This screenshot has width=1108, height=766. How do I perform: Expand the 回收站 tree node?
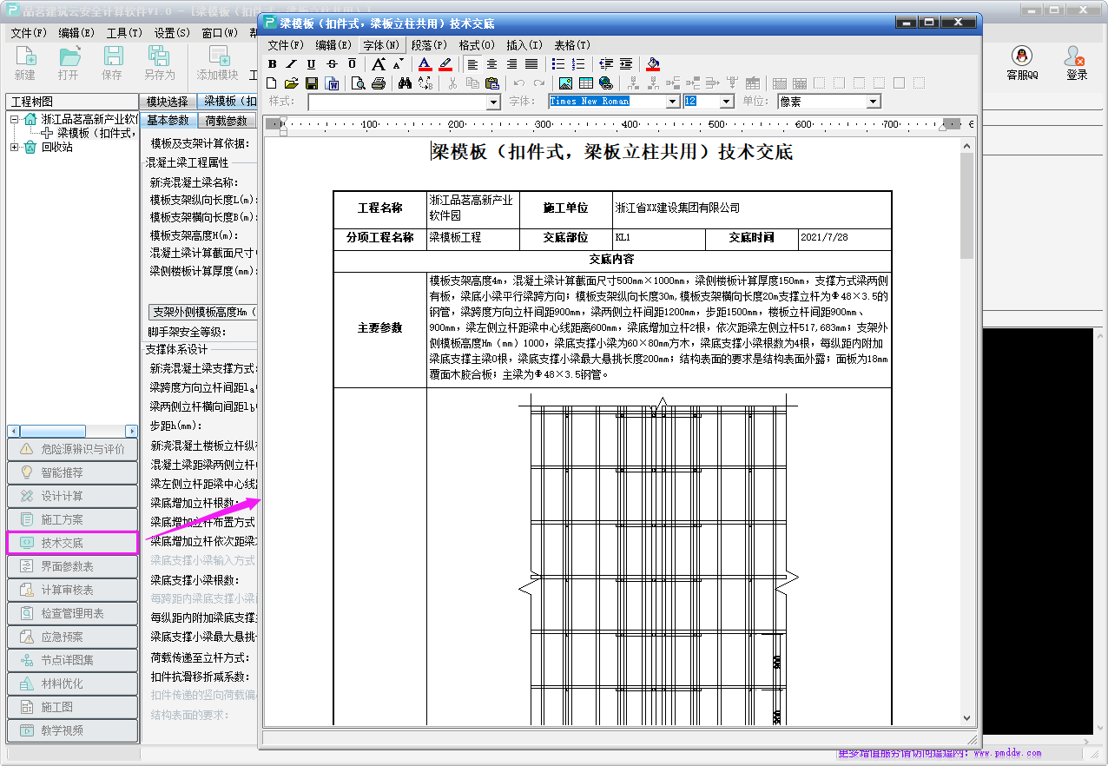pos(15,147)
